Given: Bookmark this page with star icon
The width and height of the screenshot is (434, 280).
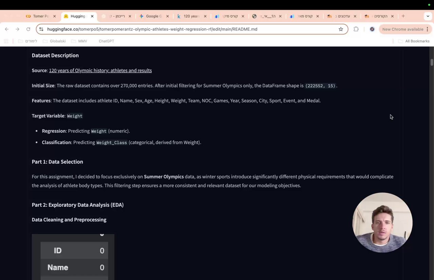Looking at the screenshot, I should tap(341, 29).
